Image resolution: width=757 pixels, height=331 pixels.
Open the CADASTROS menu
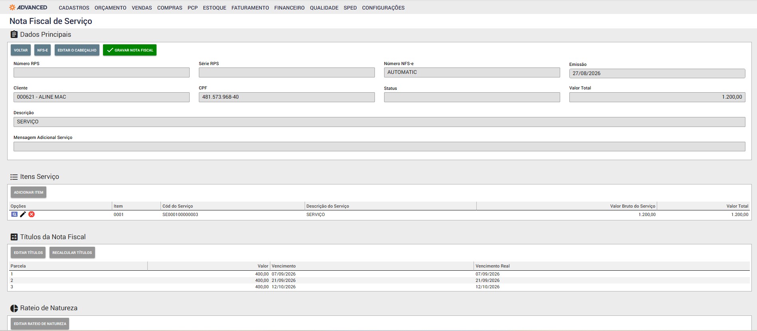(74, 8)
